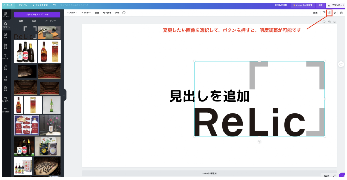Select the soup packages thumbnail
Viewport: 347px width, 180px height.
(x=48, y=146)
